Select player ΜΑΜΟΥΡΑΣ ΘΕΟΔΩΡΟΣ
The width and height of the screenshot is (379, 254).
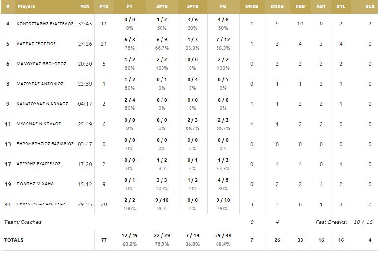[x=41, y=64]
